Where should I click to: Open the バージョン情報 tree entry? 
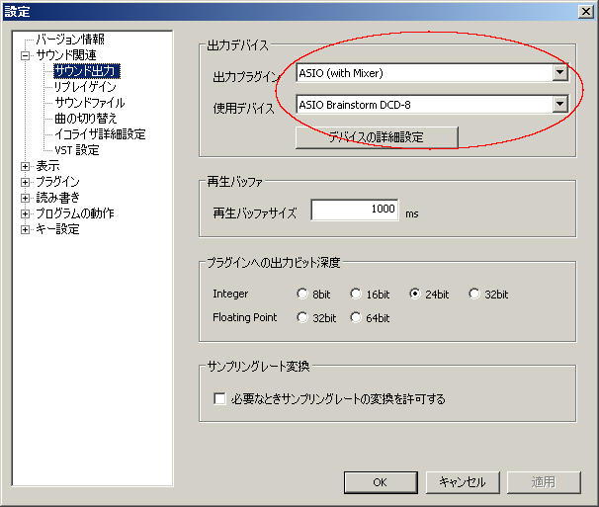point(70,39)
